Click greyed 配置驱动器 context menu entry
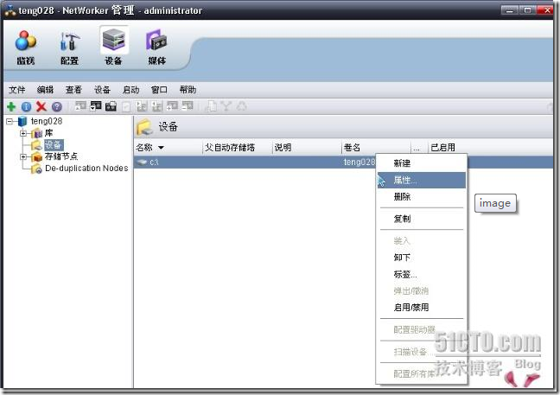Screen dimensions: 560x395 (422, 329)
